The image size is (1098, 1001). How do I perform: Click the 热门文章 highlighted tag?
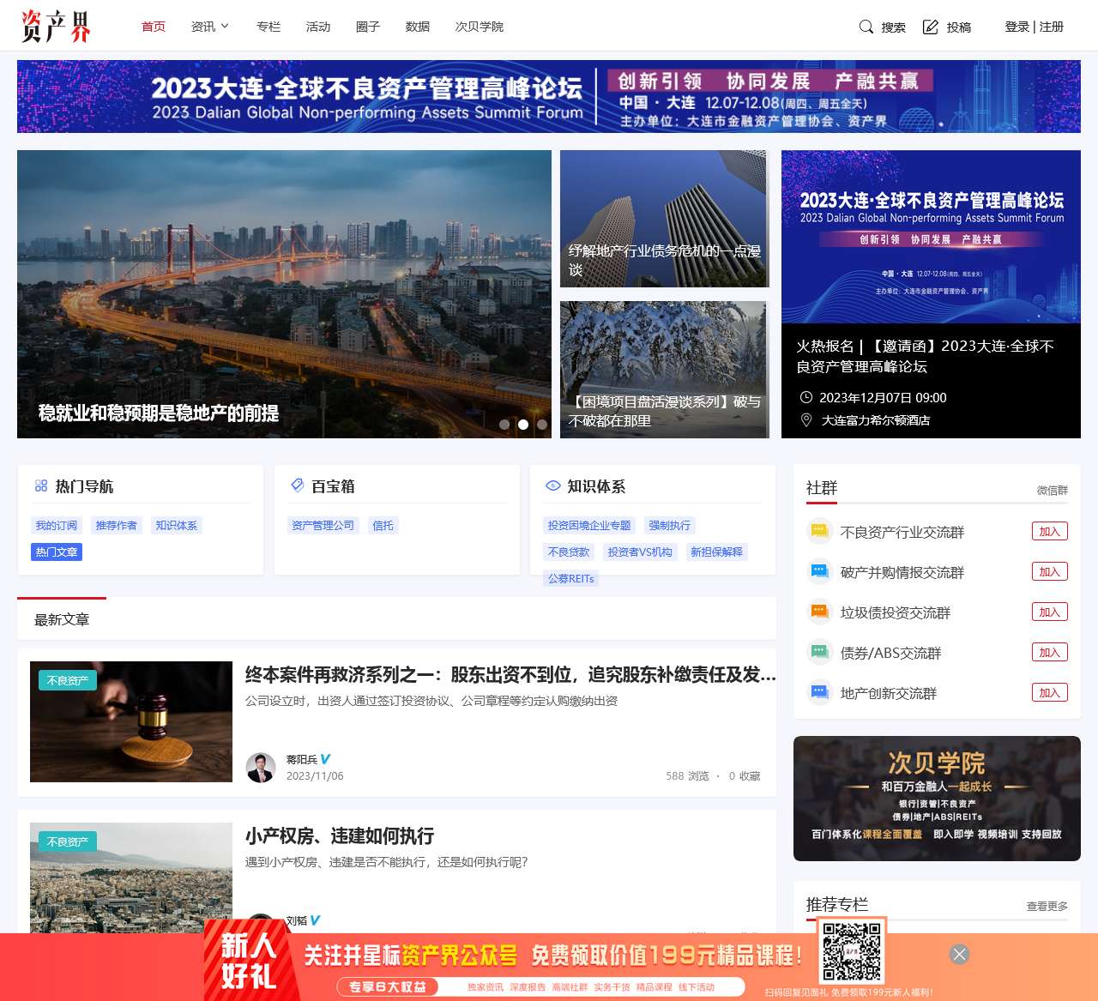57,552
